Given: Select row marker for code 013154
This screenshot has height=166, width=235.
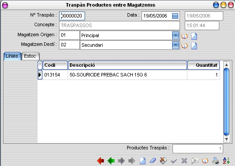Looking at the screenshot, I should pos(40,75).
